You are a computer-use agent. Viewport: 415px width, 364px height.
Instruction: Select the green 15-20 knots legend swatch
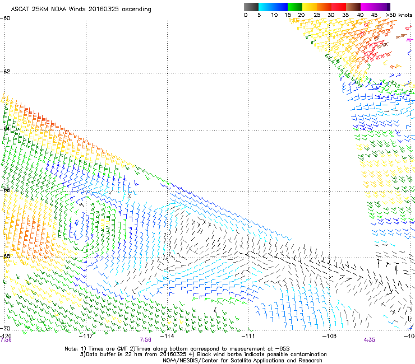tap(295, 7)
